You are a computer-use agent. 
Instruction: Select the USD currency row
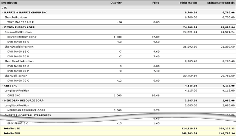tap(118, 8)
